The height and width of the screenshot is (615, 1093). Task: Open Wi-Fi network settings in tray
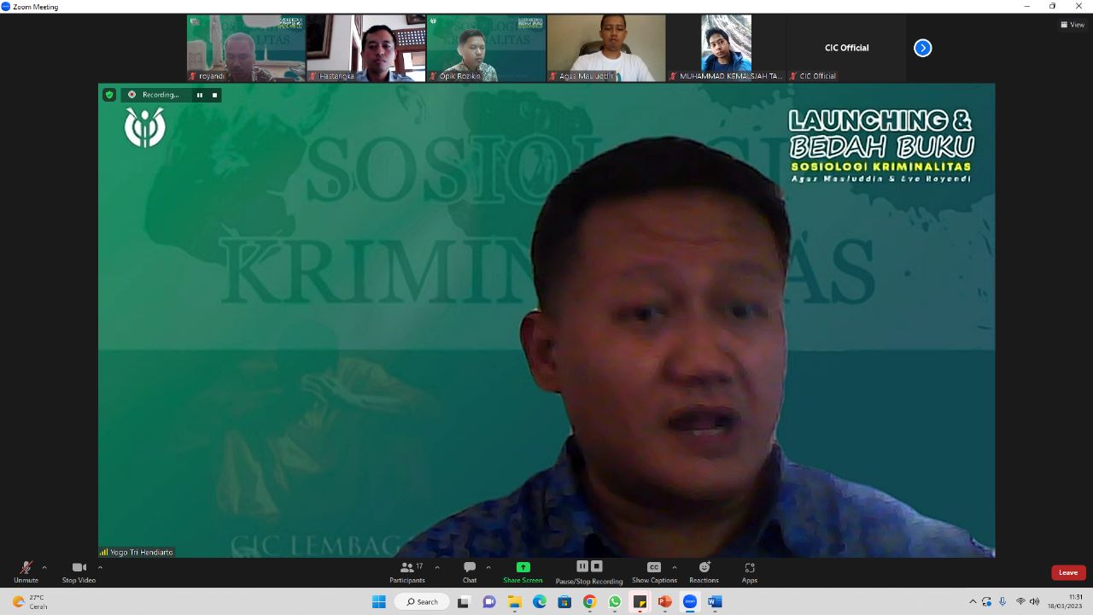[1020, 601]
